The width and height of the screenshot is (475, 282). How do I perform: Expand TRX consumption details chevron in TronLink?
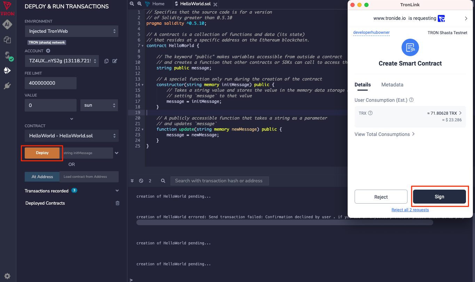pyautogui.click(x=460, y=113)
